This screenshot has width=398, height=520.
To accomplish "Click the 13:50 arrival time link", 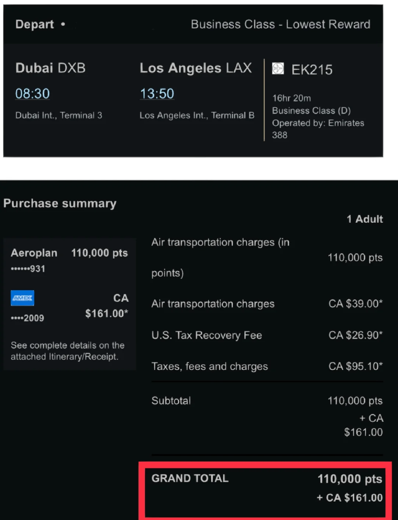I will (x=157, y=94).
